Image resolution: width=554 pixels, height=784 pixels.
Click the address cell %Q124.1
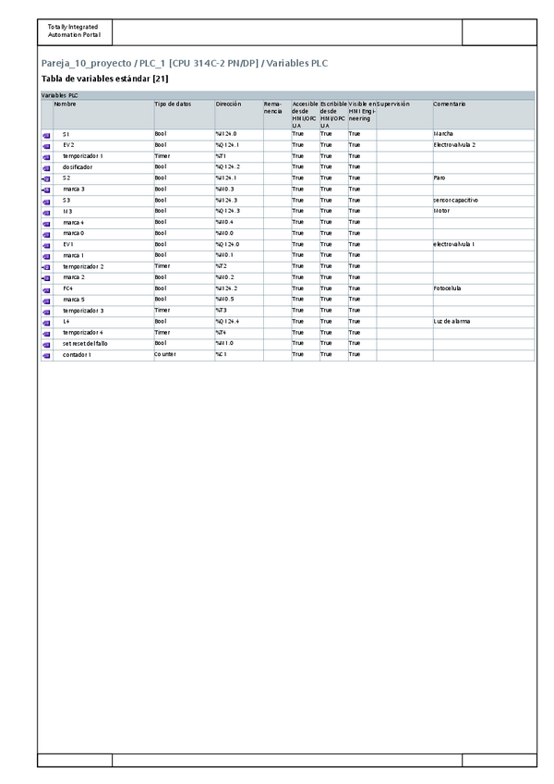(239, 145)
